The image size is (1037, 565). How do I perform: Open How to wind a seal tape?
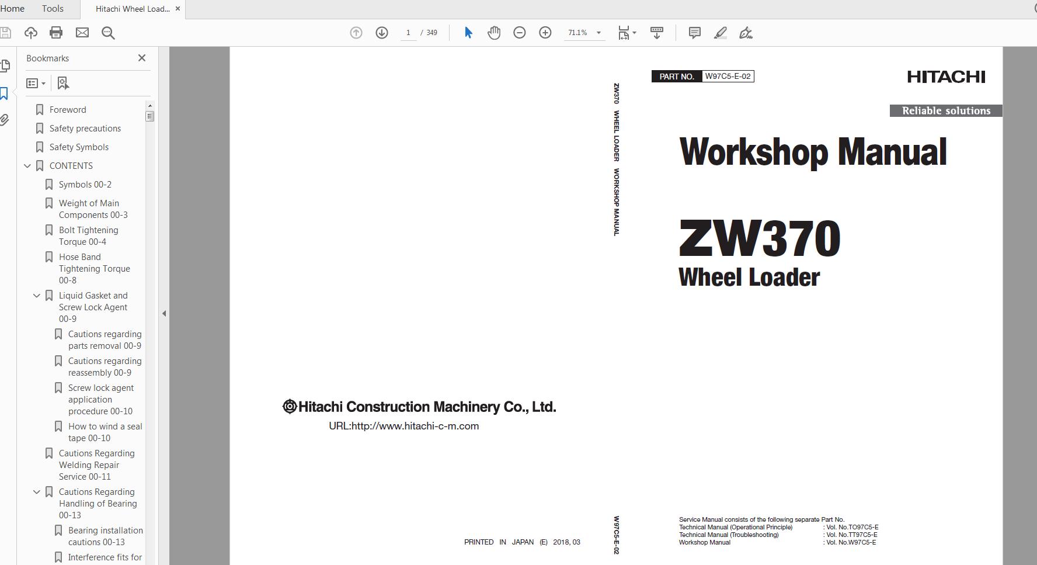pyautogui.click(x=105, y=432)
